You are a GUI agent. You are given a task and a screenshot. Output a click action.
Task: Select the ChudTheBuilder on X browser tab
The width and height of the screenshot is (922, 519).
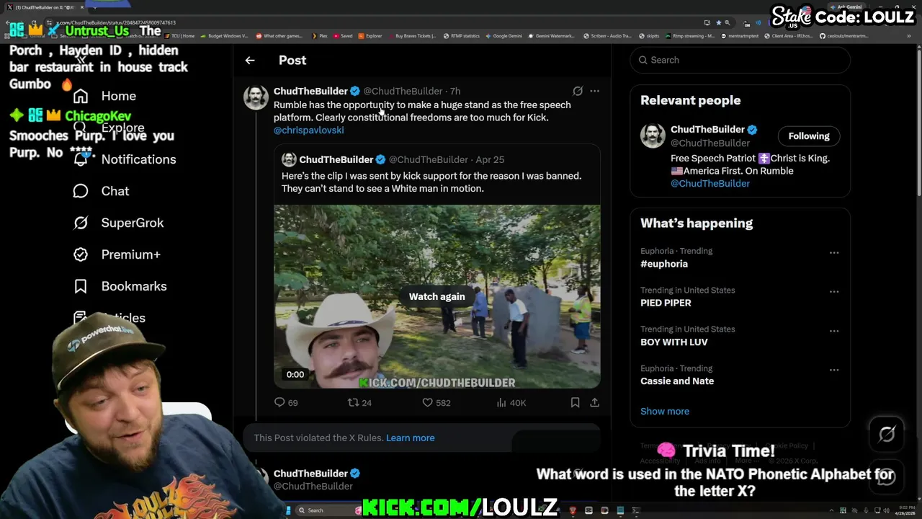[x=45, y=7]
